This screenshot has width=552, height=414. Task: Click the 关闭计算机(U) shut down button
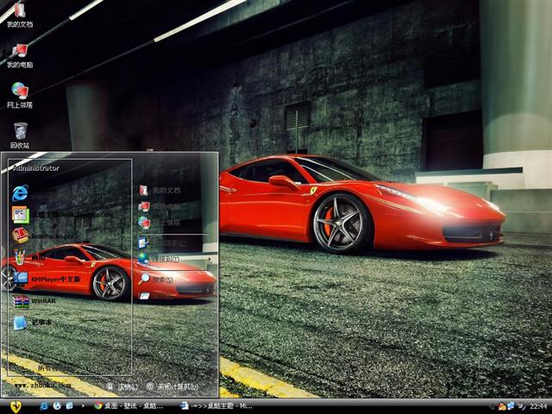pyautogui.click(x=172, y=386)
